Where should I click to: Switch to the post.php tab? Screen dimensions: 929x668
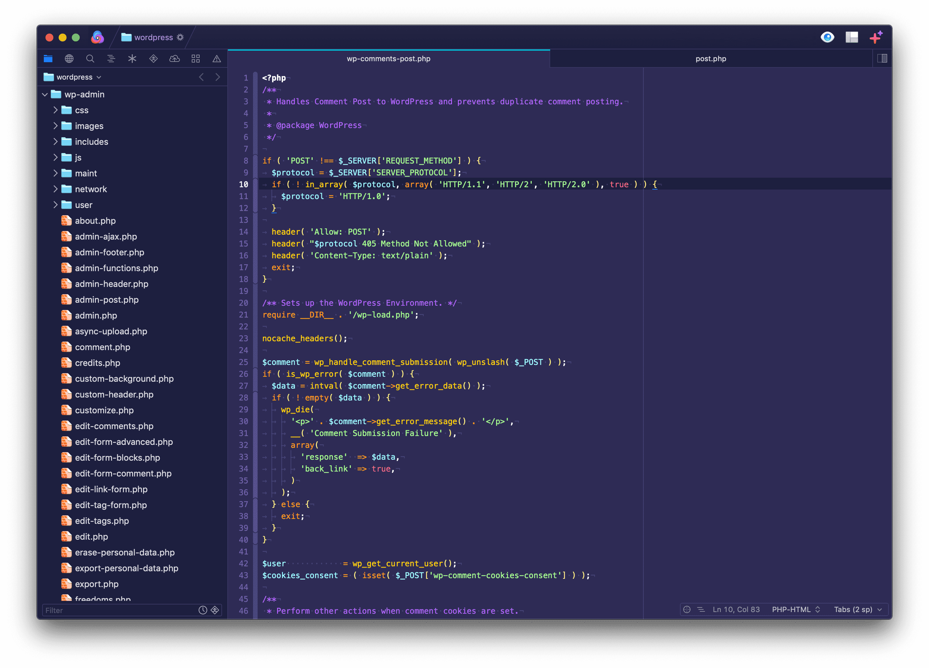(710, 59)
